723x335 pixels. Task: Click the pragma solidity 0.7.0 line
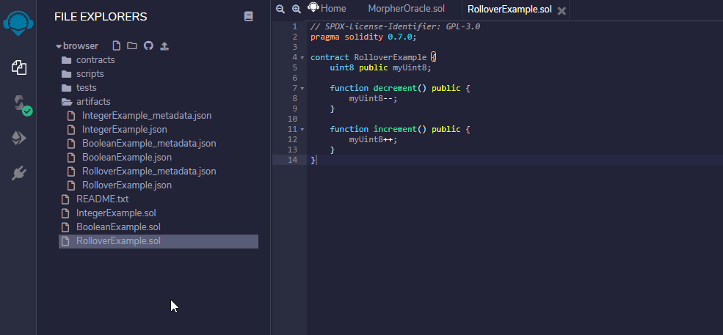[363, 37]
